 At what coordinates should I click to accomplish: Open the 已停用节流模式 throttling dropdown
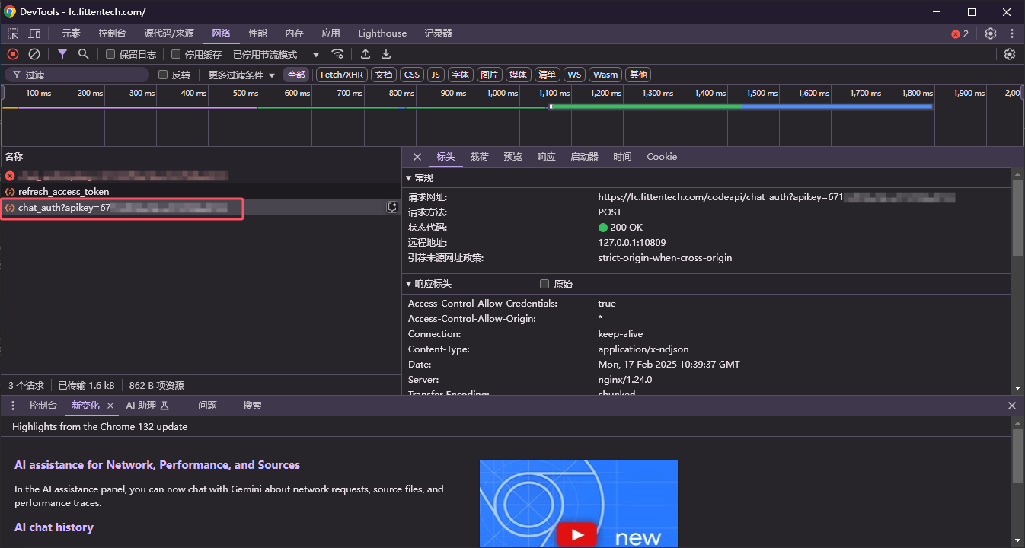(276, 54)
